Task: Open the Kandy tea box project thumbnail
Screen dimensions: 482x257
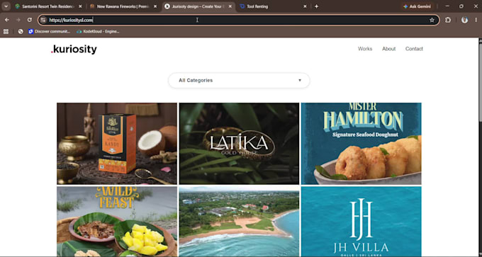Action: point(117,144)
